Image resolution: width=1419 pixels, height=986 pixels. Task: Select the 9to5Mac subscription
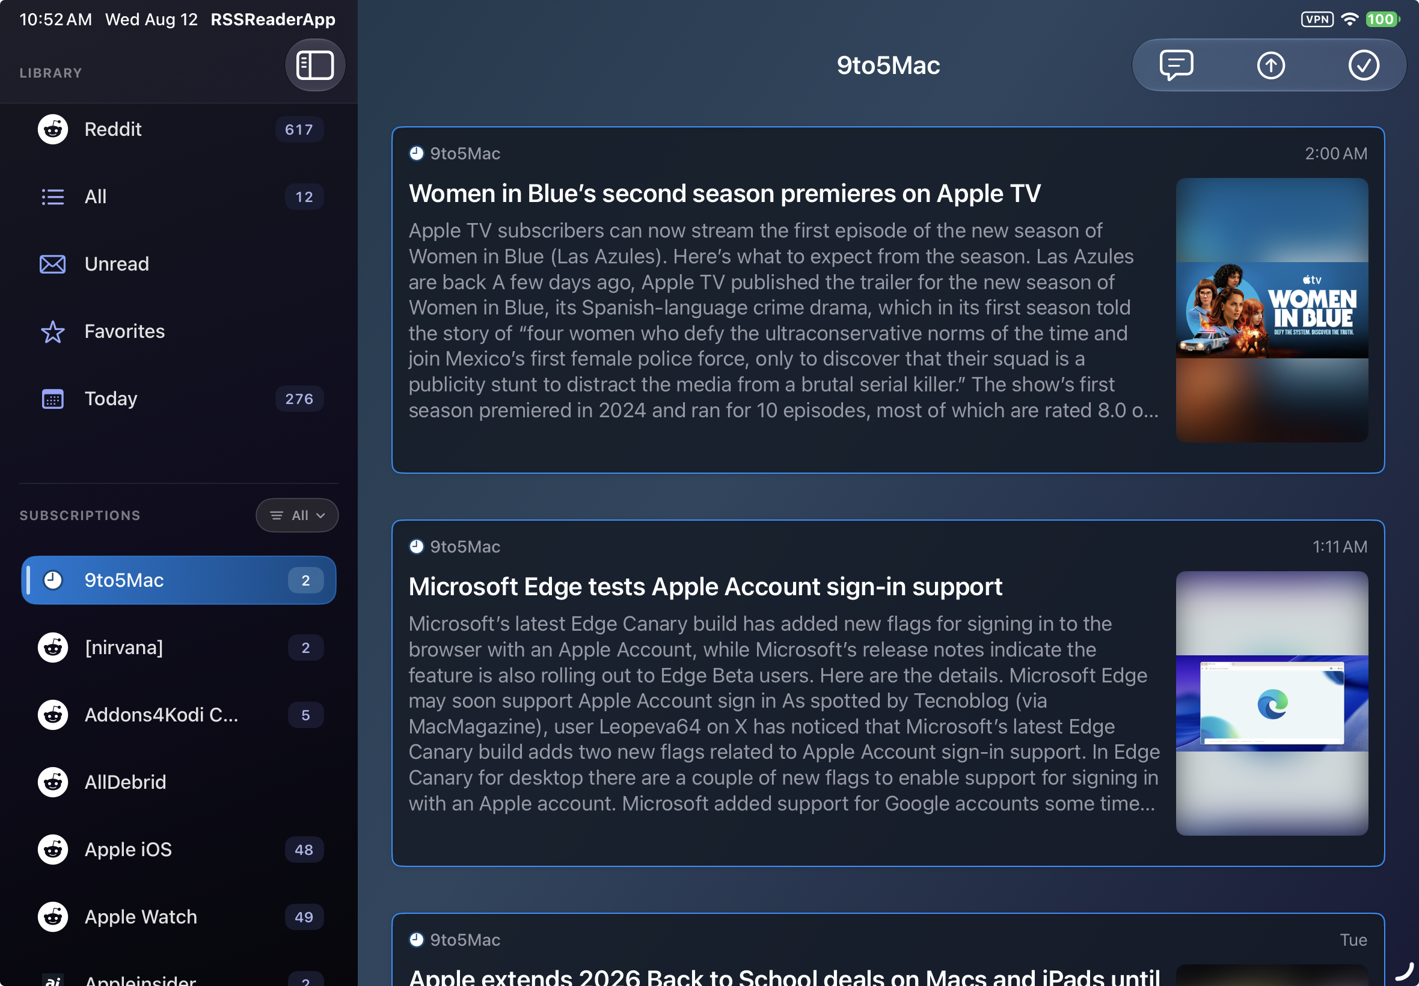(x=179, y=580)
